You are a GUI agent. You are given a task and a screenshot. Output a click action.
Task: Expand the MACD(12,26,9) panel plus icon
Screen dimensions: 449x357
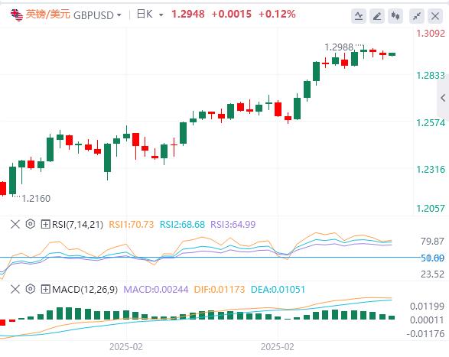(x=46, y=289)
